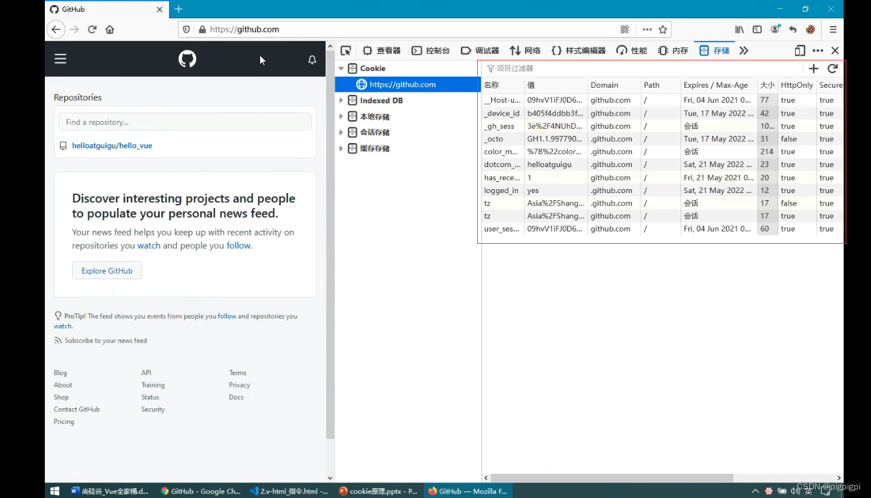This screenshot has height=498, width=871.
Task: Open the browser home page icon
Action: 110,29
